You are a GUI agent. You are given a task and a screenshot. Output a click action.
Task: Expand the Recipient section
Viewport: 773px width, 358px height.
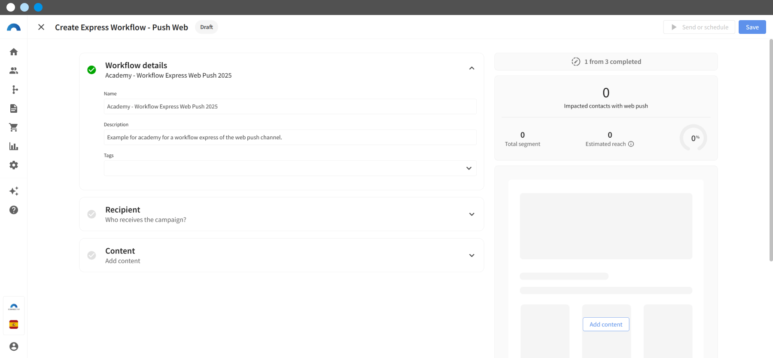click(472, 214)
